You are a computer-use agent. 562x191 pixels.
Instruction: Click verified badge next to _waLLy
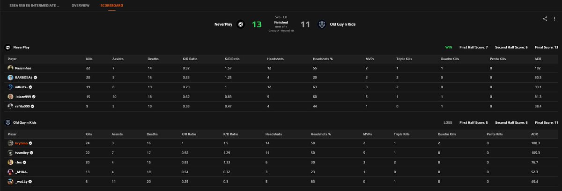tap(31, 181)
